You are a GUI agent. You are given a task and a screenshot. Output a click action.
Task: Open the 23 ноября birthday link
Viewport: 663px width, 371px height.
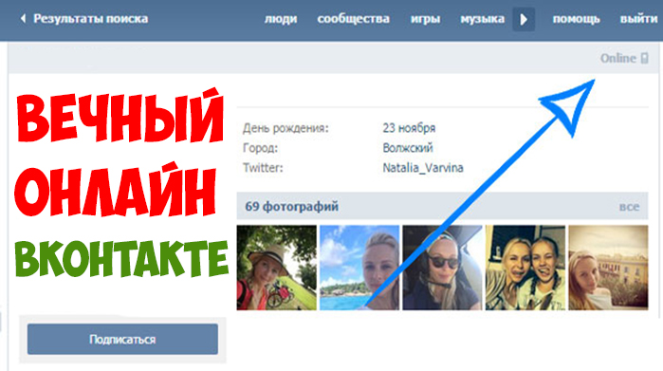[409, 128]
